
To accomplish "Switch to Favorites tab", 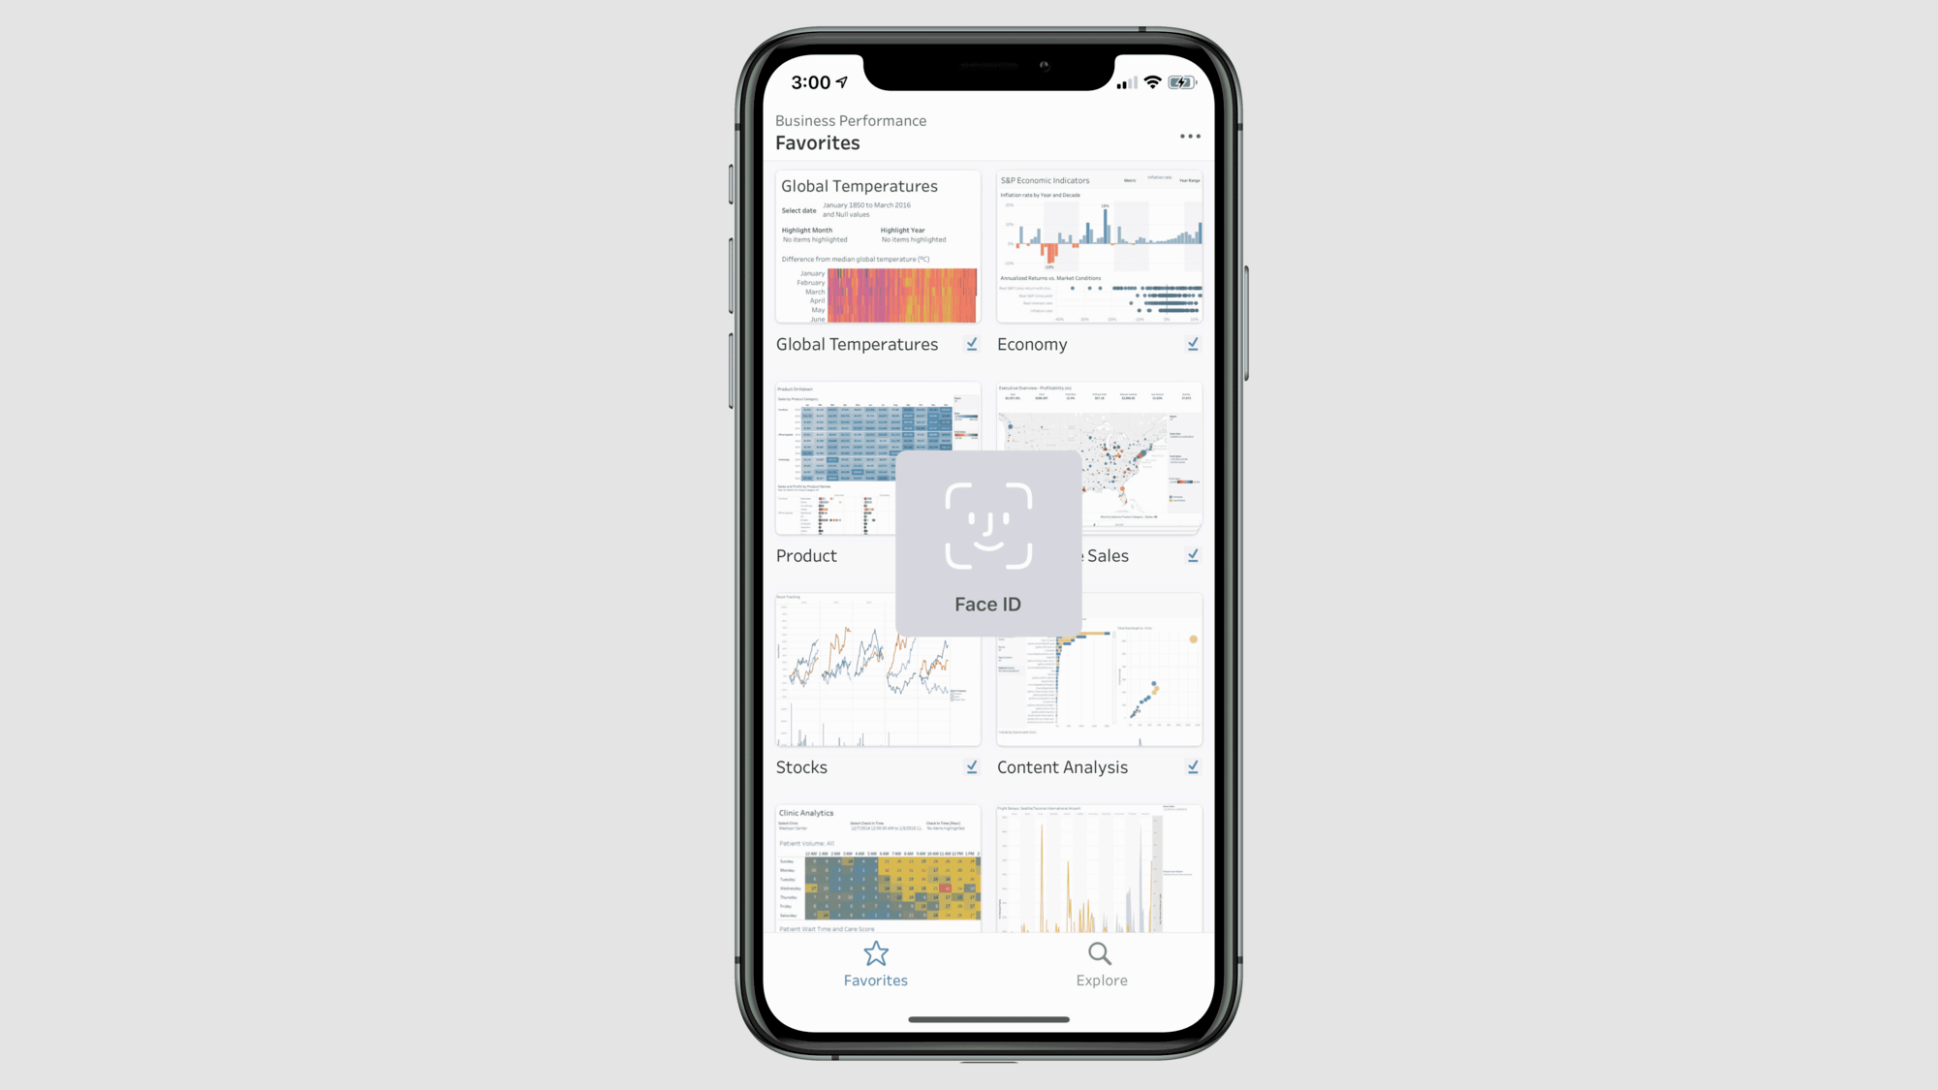I will tap(874, 964).
